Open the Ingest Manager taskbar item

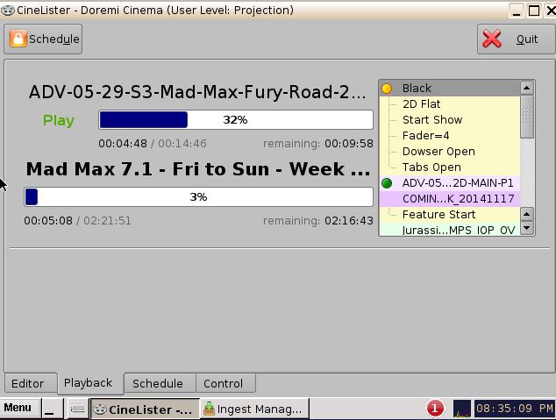253,409
